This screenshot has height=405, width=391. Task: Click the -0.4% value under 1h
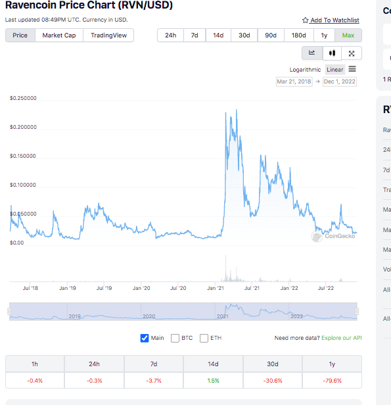click(x=35, y=381)
